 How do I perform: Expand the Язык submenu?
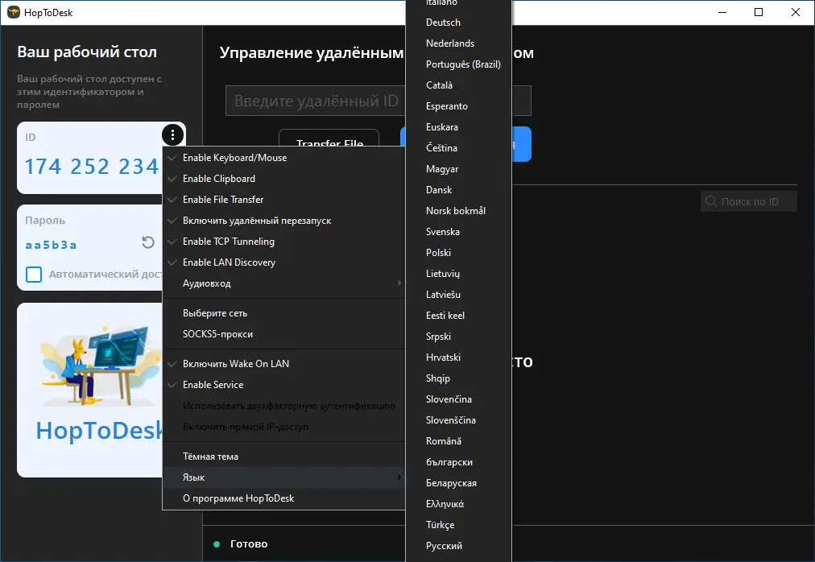tap(193, 477)
